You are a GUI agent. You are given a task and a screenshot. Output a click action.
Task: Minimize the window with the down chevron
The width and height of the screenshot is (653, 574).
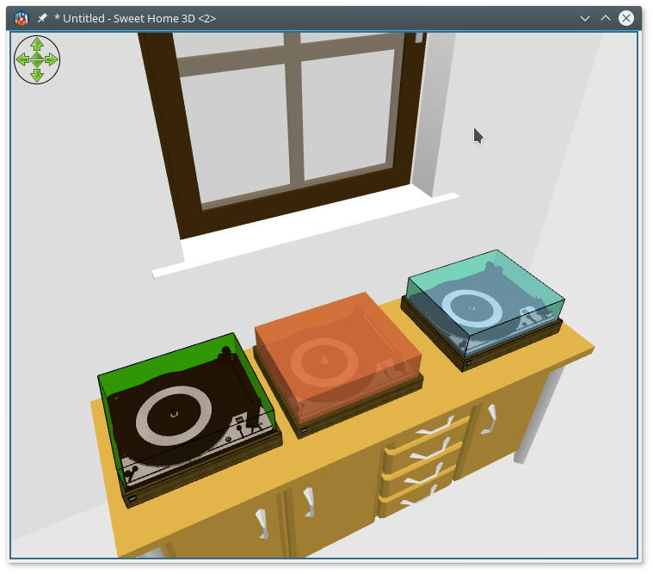(585, 18)
